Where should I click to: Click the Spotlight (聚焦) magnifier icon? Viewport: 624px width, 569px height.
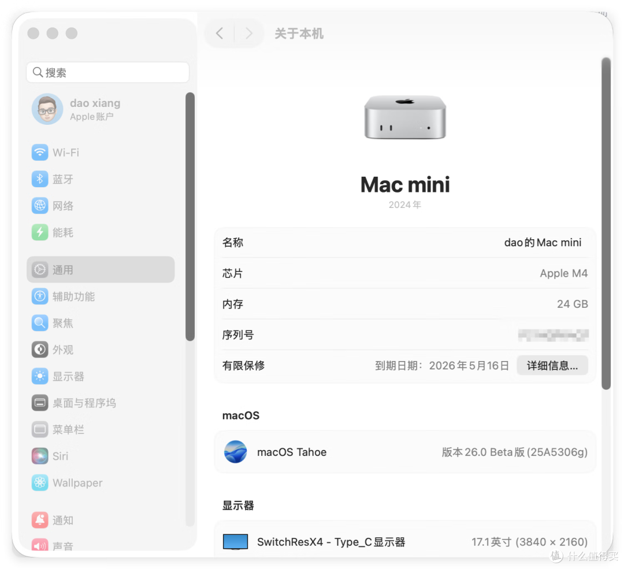tap(40, 323)
